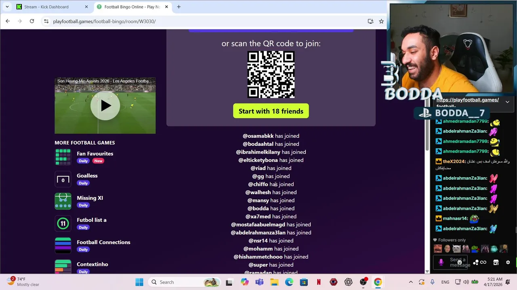Image resolution: width=517 pixels, height=290 pixels.
Task: Open the volume control in system tray
Action: [466, 282]
